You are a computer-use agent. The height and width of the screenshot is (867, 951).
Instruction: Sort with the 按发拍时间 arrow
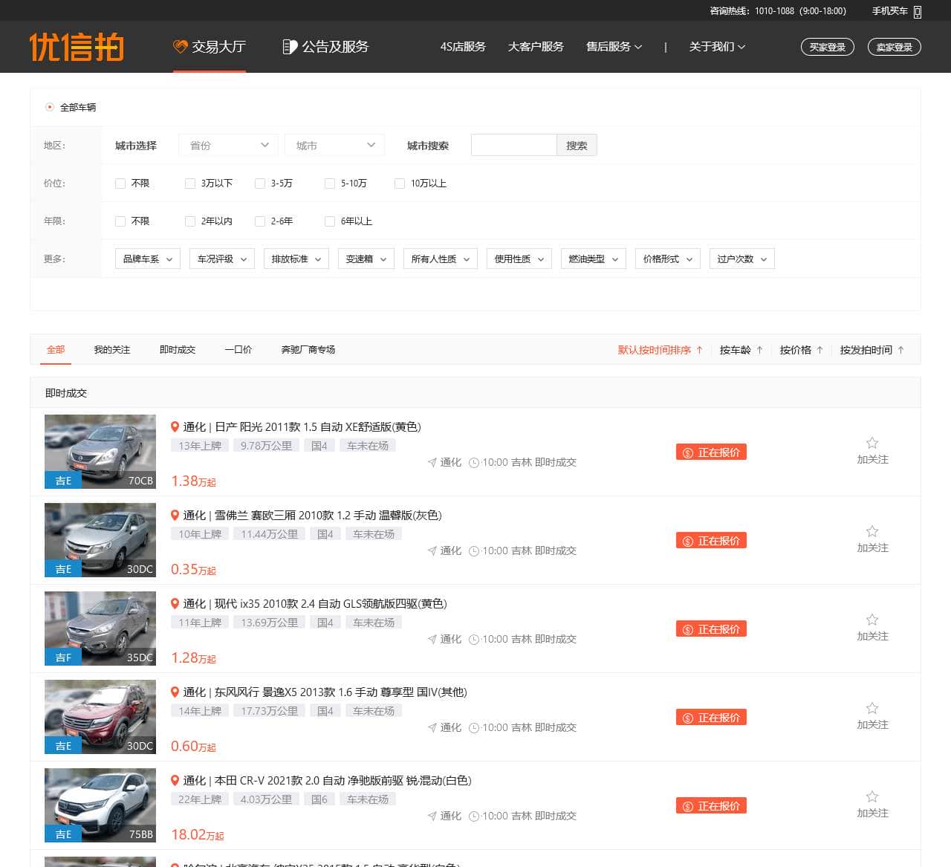900,350
